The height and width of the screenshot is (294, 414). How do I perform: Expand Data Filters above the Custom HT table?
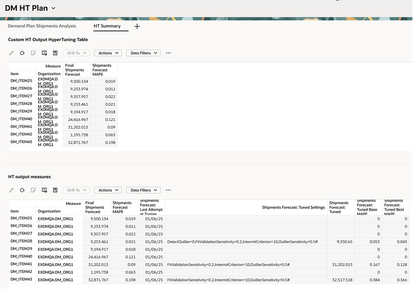point(143,53)
